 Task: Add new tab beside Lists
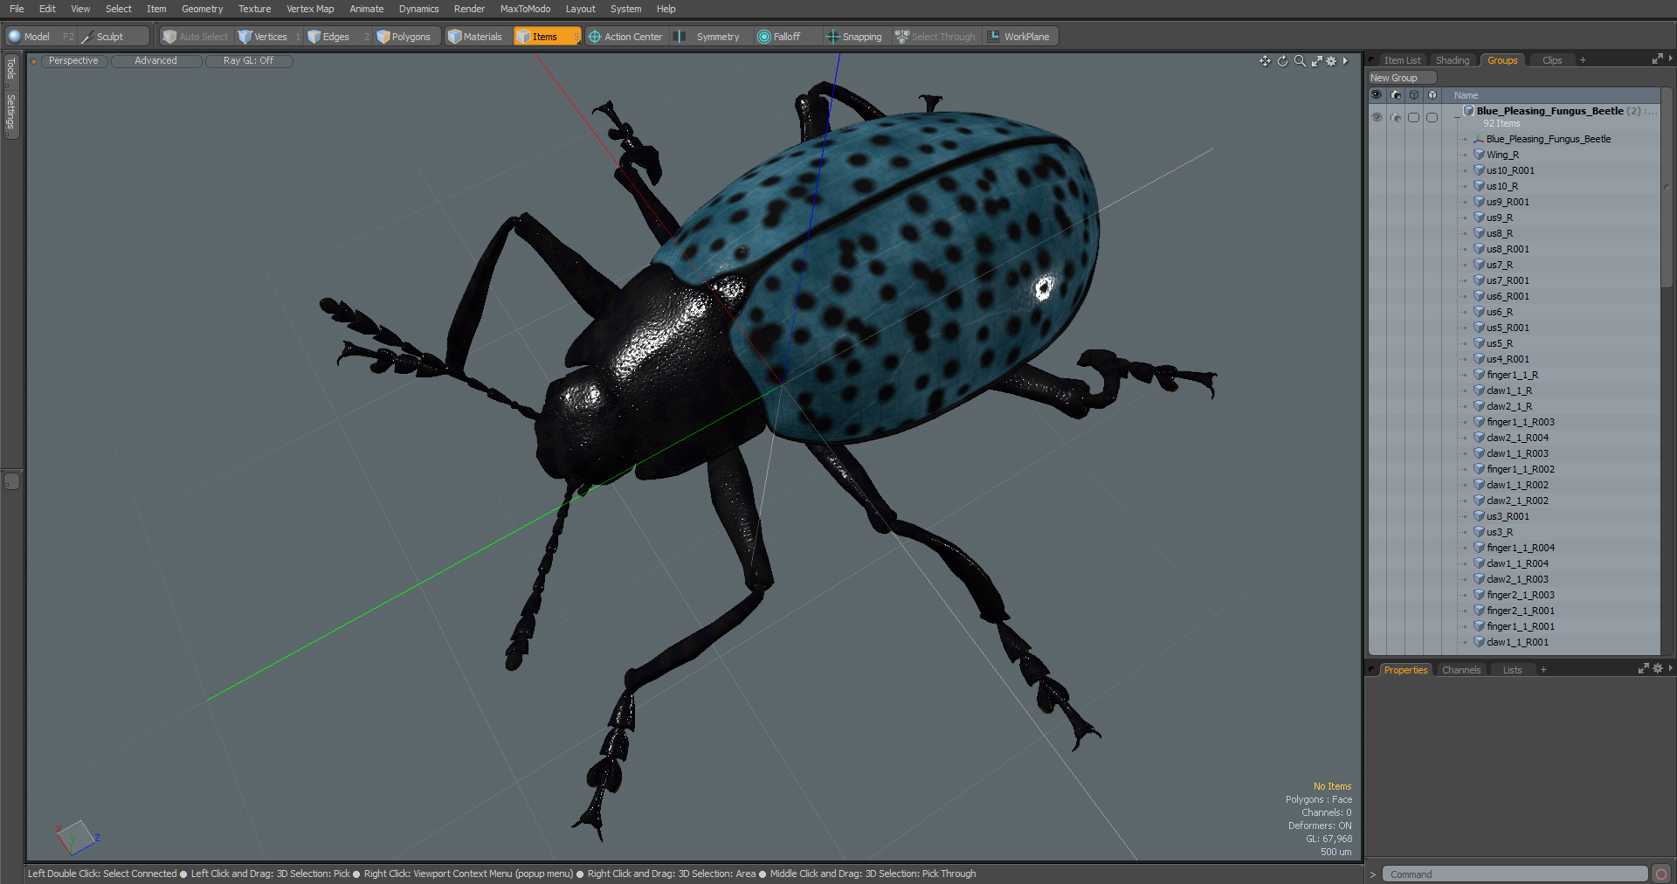[x=1543, y=670]
